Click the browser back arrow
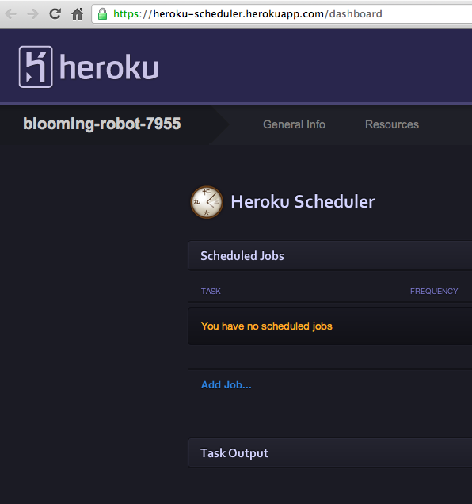Viewport: 472px width, 504px height. 11,13
